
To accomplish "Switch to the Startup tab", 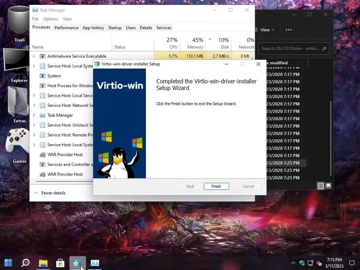I will tap(115, 27).
